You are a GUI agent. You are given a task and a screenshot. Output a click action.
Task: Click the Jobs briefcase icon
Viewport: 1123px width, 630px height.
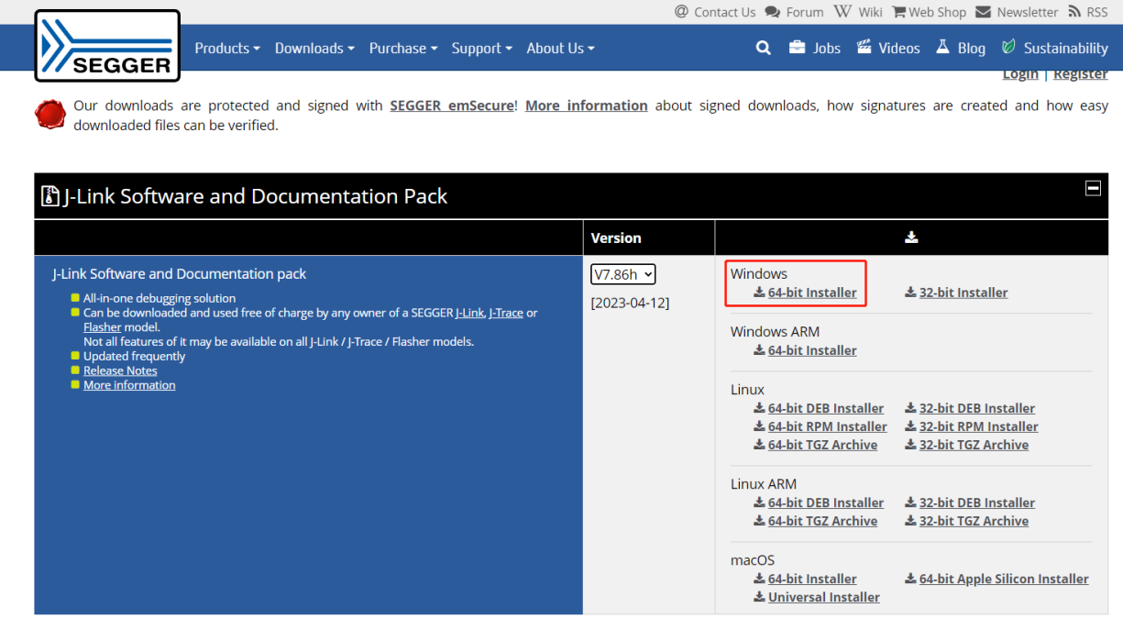[797, 48]
